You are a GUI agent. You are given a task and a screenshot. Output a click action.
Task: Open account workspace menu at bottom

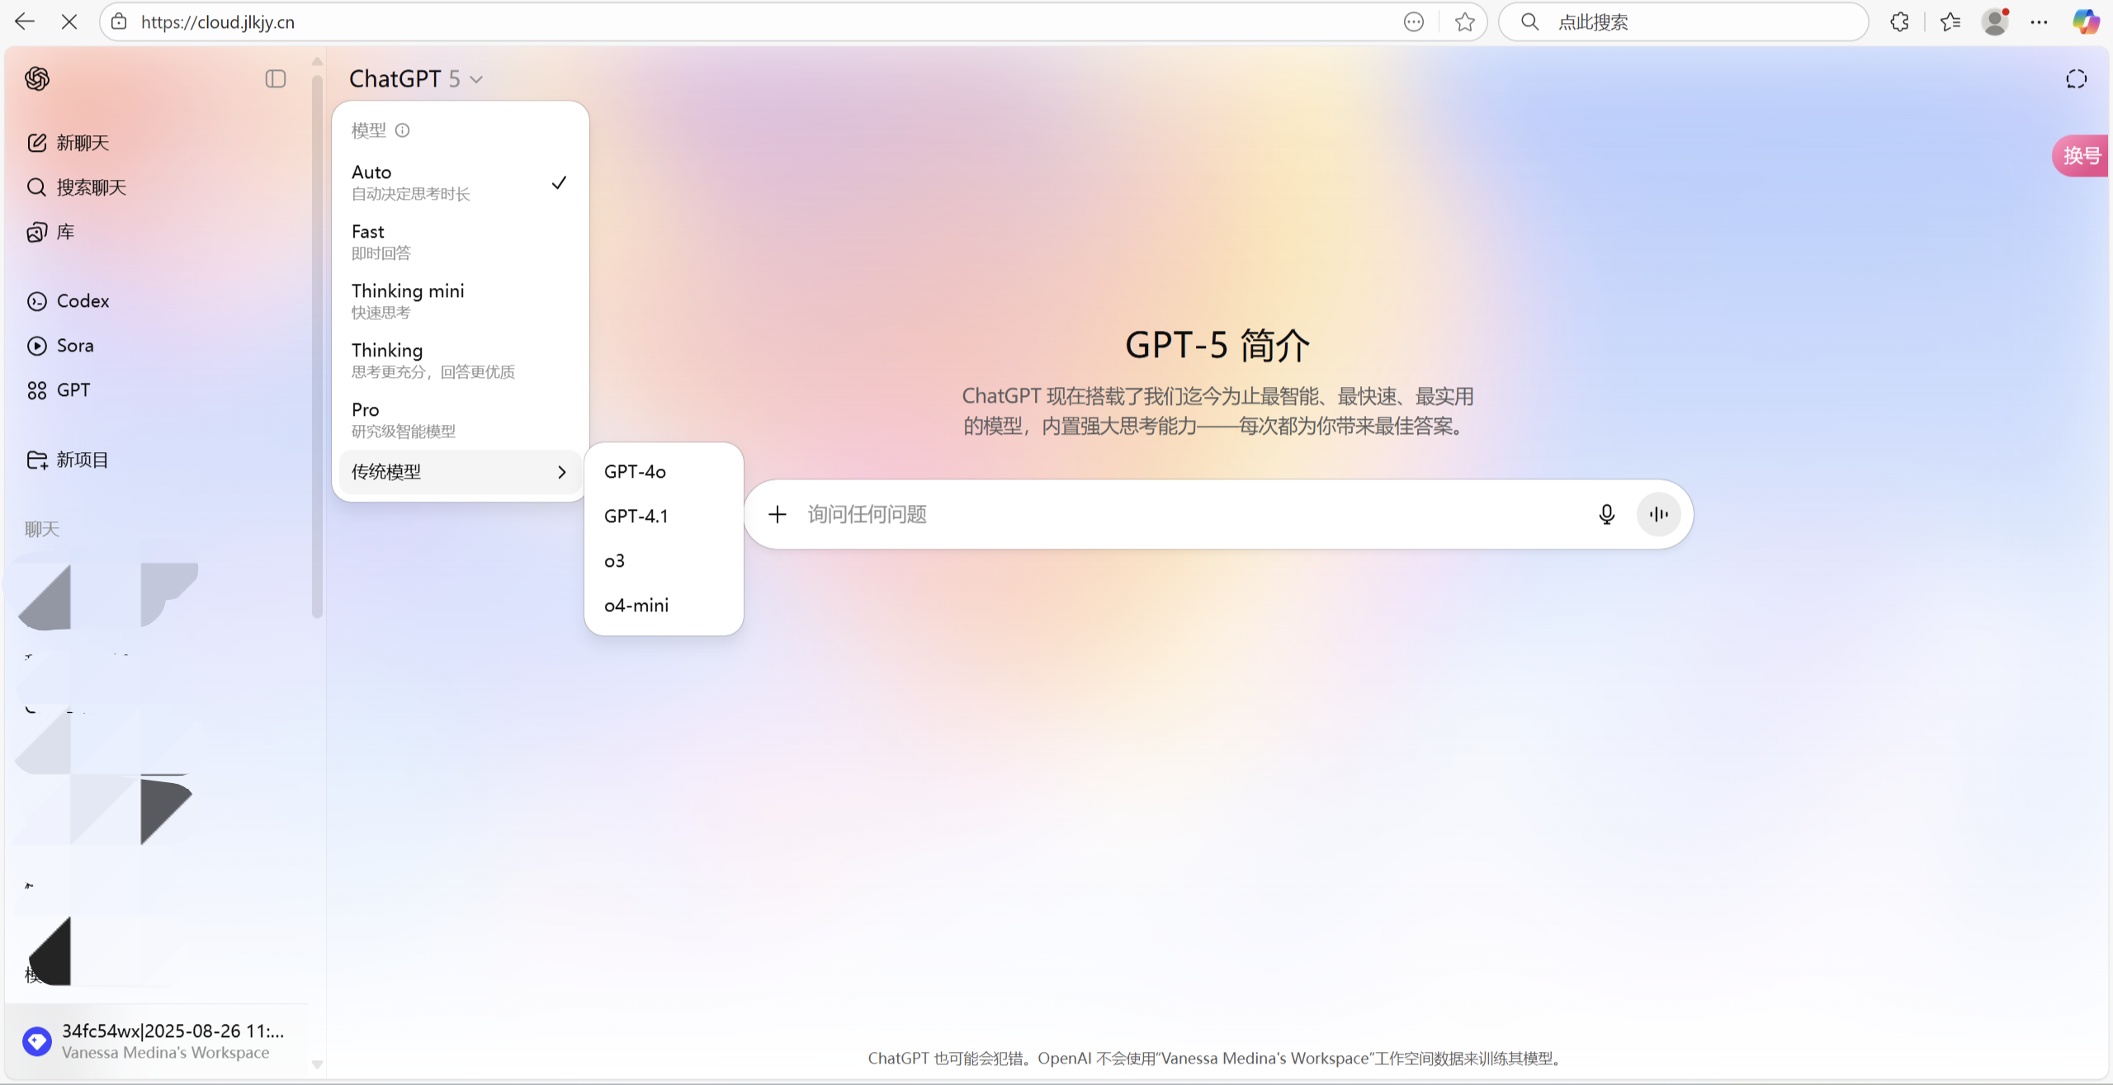[157, 1040]
